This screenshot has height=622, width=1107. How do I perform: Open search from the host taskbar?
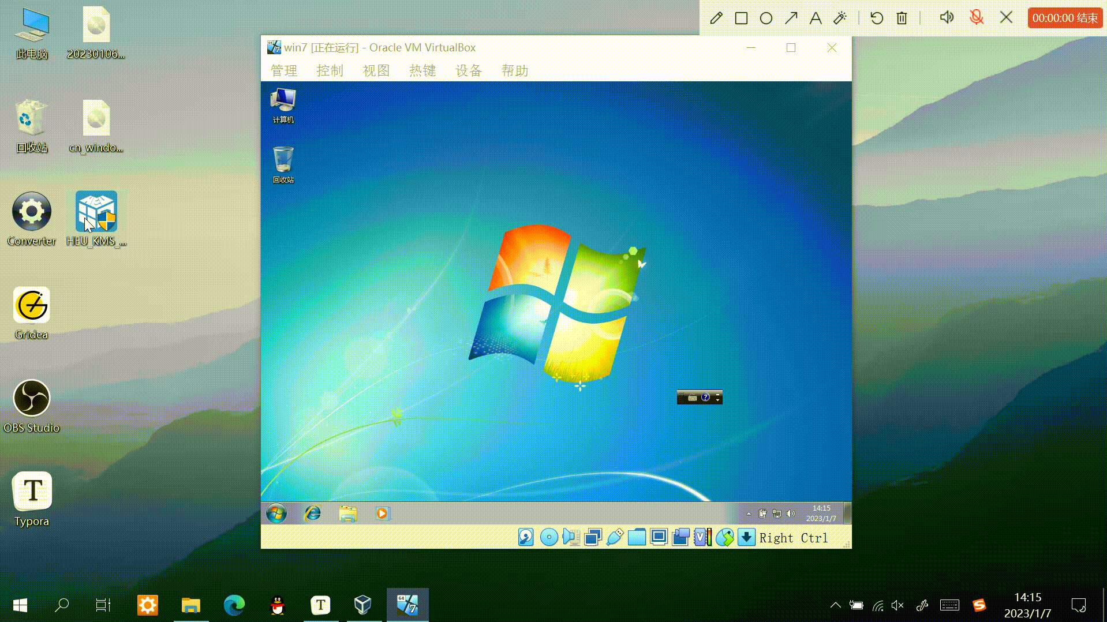point(62,605)
